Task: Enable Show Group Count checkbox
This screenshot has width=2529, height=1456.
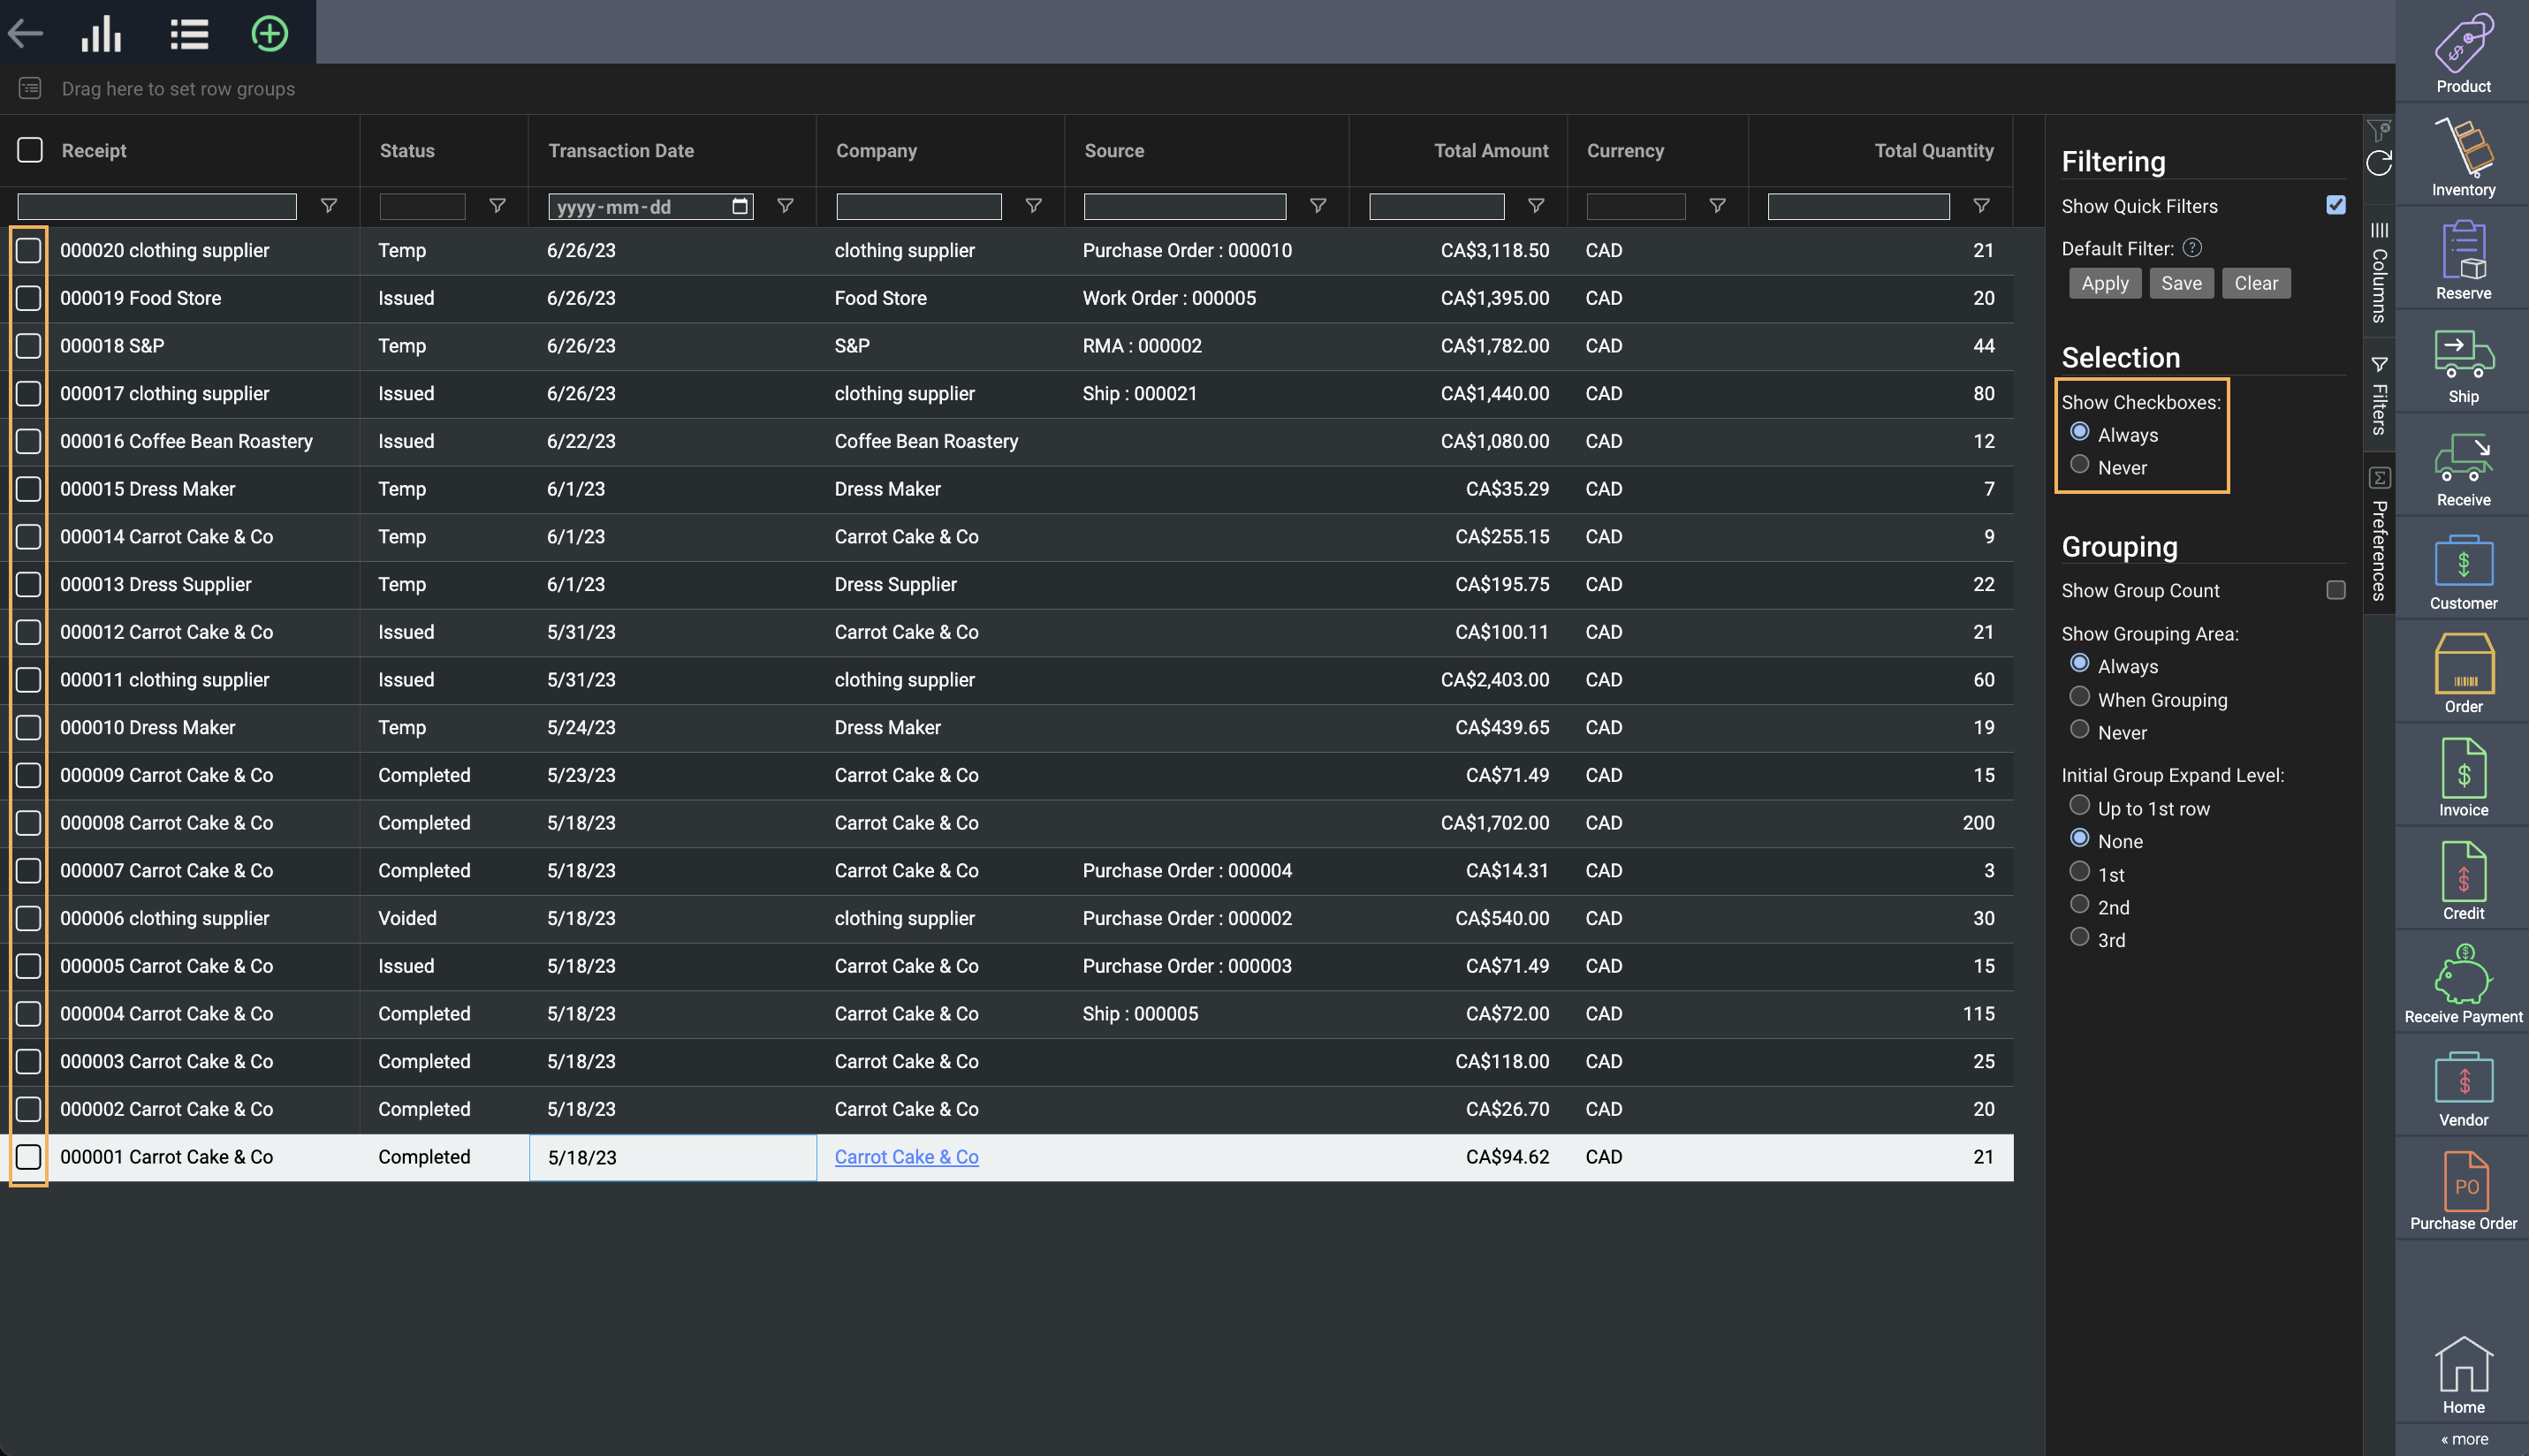Action: coord(2335,590)
